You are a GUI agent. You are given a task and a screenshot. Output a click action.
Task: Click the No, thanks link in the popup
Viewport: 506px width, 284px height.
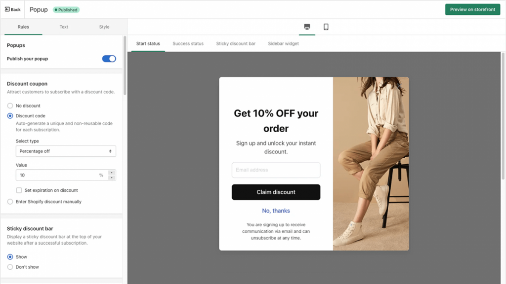tap(276, 211)
